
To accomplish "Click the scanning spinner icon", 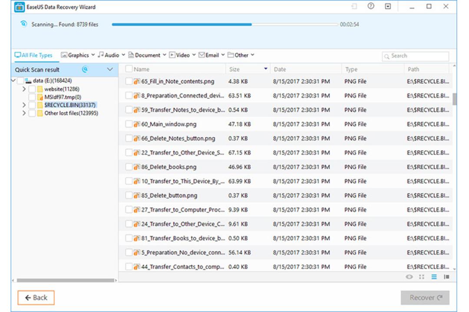I will click(23, 24).
